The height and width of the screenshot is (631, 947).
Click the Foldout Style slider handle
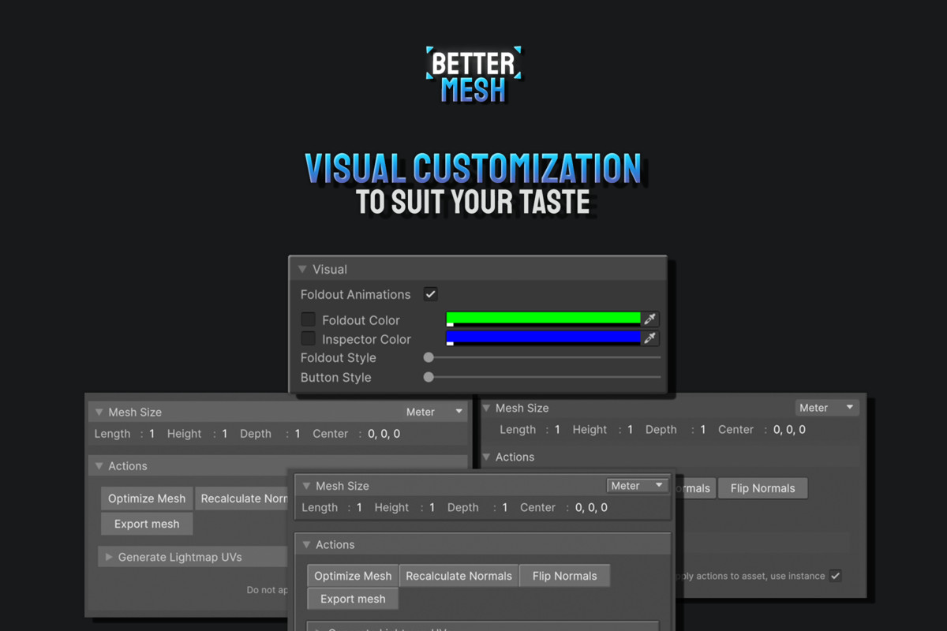(x=429, y=357)
